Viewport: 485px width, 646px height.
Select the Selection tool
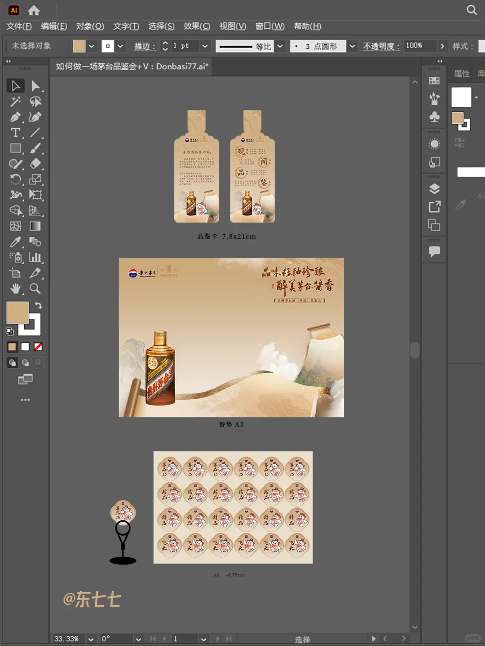pyautogui.click(x=15, y=86)
